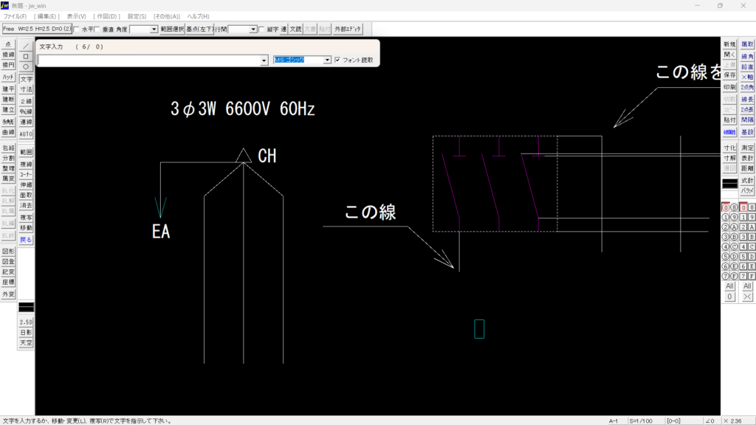
Task: Select the rectangle (□) drawing tool
Action: coord(26,56)
